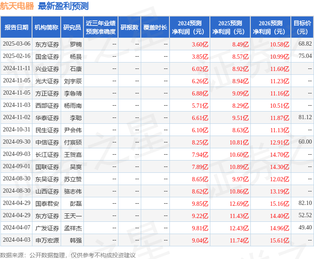Click institution 中信证券
The image size is (314, 259).
coord(47,142)
